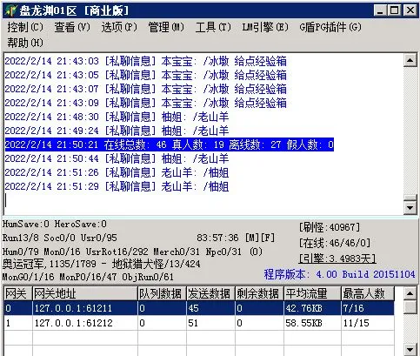Maximize the 盘龙渊01区 window
The width and height of the screenshot is (420, 356).
click(394, 10)
